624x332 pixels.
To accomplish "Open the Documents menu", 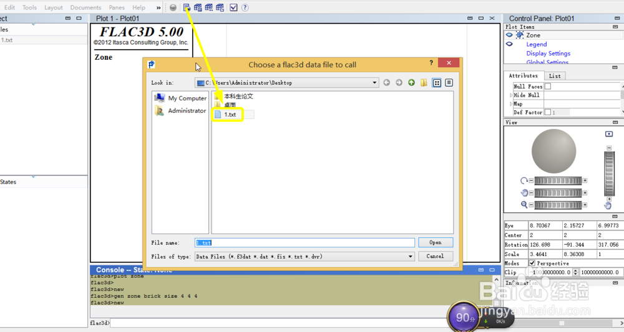I will (85, 7).
